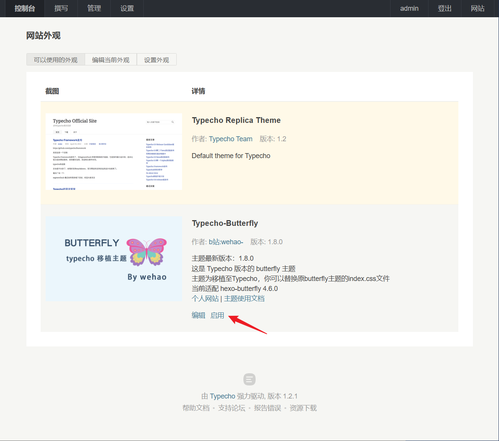This screenshot has height=441, width=499.
Task: Open the 设置 menu in navbar
Action: tap(127, 8)
